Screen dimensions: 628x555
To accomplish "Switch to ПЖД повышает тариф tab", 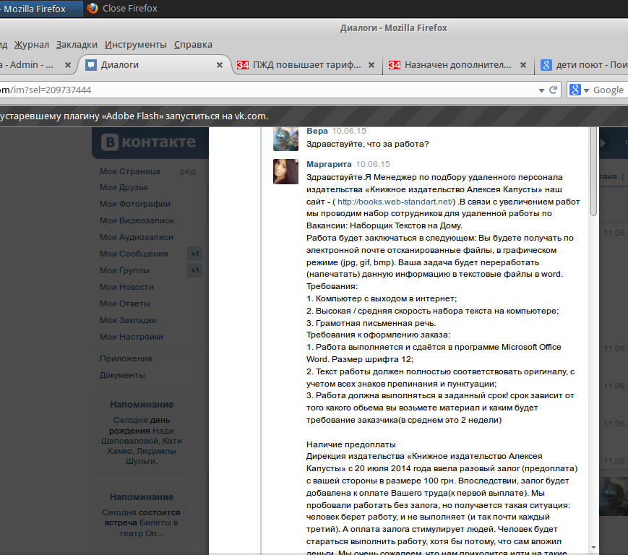I will pyautogui.click(x=307, y=65).
